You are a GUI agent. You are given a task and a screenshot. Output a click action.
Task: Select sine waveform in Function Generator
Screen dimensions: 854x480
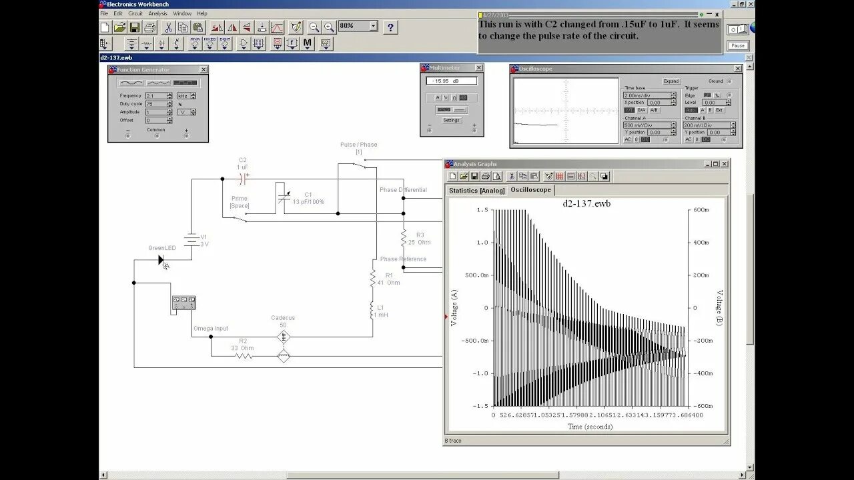click(131, 83)
